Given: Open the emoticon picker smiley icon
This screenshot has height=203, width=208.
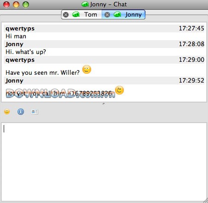Looking at the screenshot, I should (7, 112).
